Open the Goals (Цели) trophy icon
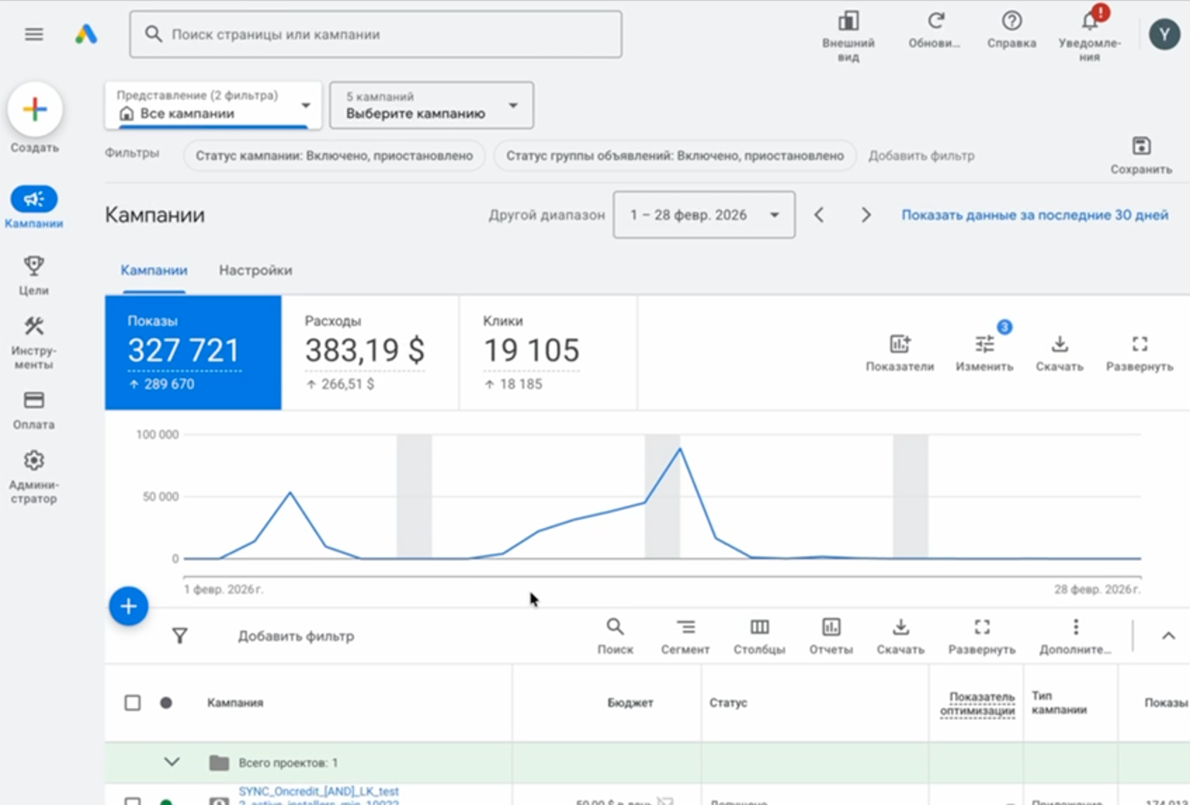 34,266
